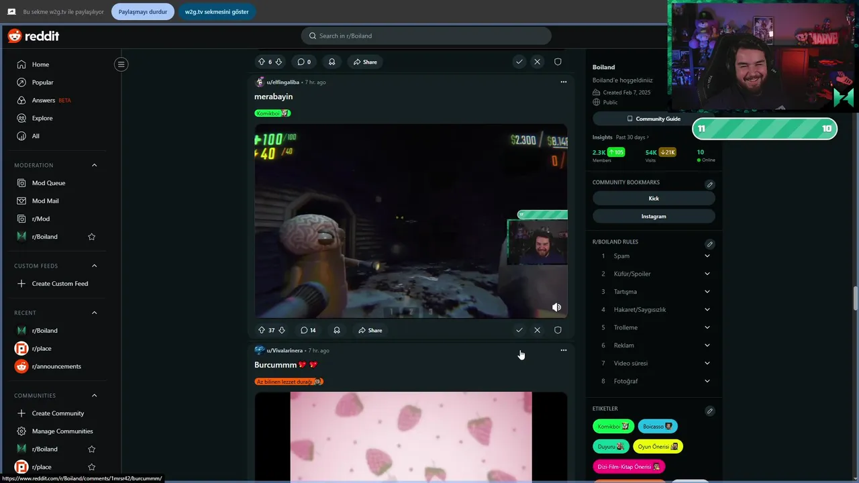859x483 pixels.
Task: Mute the merabayin video sound
Action: pos(556,307)
